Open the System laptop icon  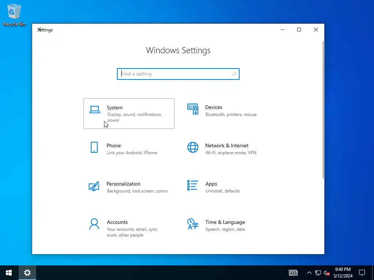pyautogui.click(x=95, y=109)
